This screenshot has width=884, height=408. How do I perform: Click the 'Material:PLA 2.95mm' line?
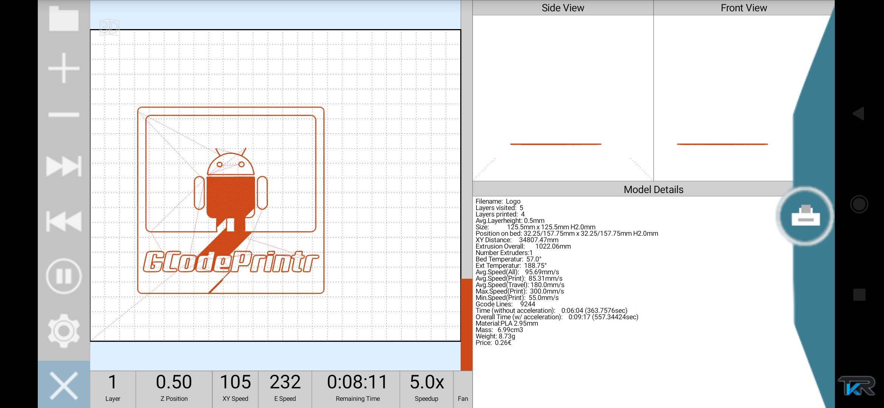[507, 323]
